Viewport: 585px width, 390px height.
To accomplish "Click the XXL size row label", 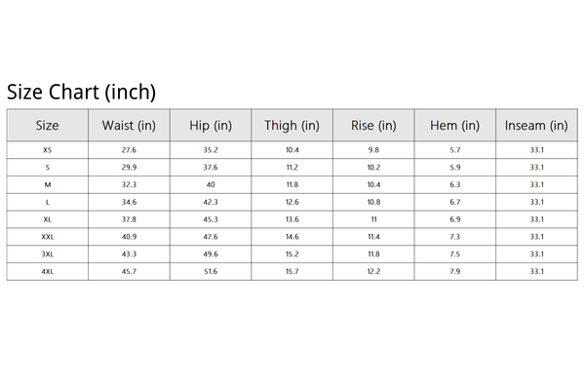I will (x=48, y=237).
